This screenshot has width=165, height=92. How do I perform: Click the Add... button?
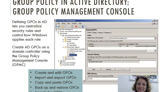tap(94, 69)
